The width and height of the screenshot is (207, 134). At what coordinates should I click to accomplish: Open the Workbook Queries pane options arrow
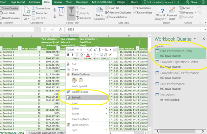tap(195, 39)
